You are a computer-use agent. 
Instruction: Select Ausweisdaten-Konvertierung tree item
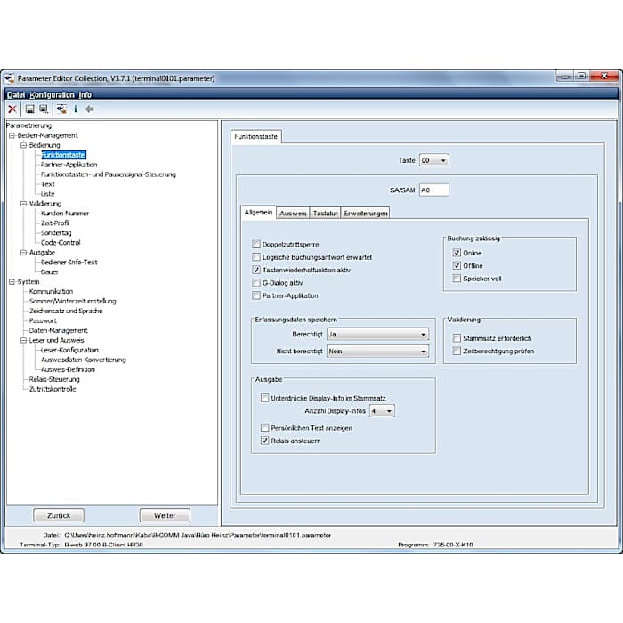84,360
